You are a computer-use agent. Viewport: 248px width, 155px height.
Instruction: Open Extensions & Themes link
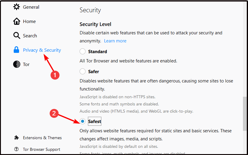coord(42,138)
